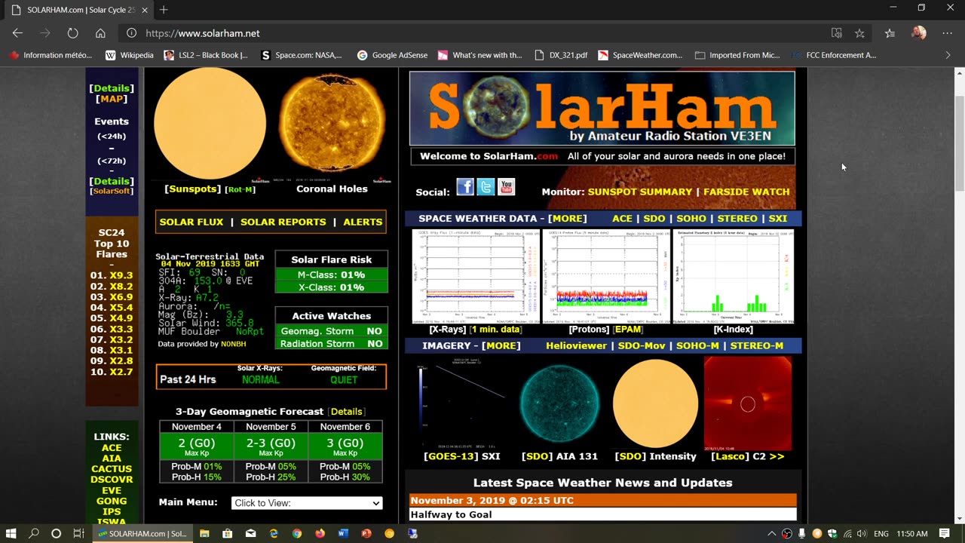965x543 pixels.
Task: Open the ENG language indicator in tray
Action: pyautogui.click(x=881, y=533)
